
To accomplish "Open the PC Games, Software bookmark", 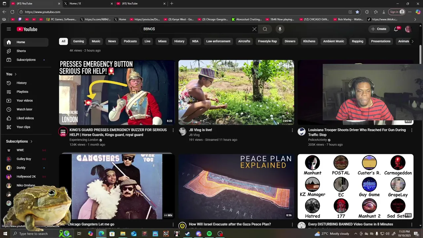I will click(x=61, y=20).
